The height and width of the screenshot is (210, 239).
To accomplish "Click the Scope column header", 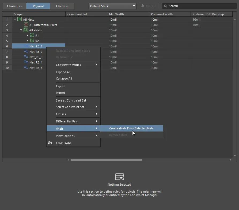I will click(39, 14).
